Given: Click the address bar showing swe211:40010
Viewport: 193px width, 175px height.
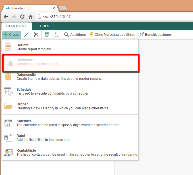Looking at the screenshot, I should point(114,17).
